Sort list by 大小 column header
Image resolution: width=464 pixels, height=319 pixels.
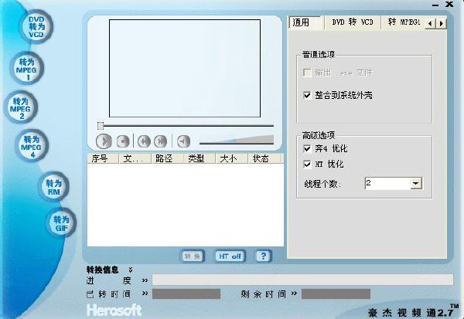pos(232,158)
